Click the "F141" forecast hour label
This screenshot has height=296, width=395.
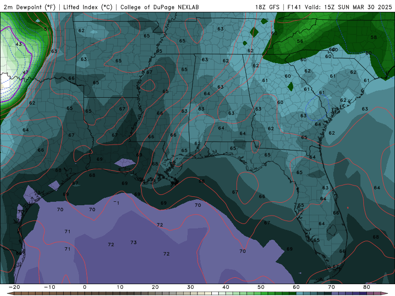[294, 7]
